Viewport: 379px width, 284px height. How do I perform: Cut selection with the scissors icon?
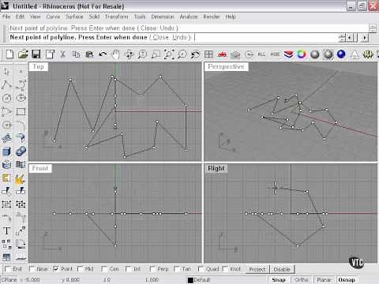click(62, 54)
